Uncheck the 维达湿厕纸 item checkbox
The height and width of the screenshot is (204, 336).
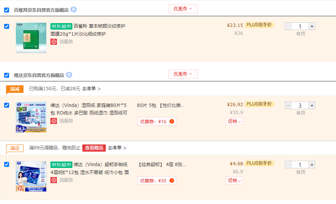7,105
